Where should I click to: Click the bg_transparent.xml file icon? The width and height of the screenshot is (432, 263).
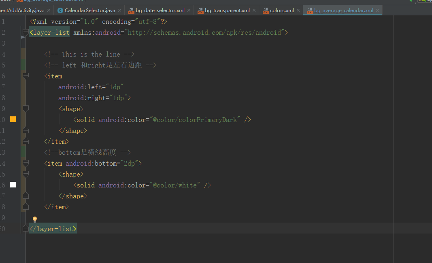pyautogui.click(x=200, y=11)
